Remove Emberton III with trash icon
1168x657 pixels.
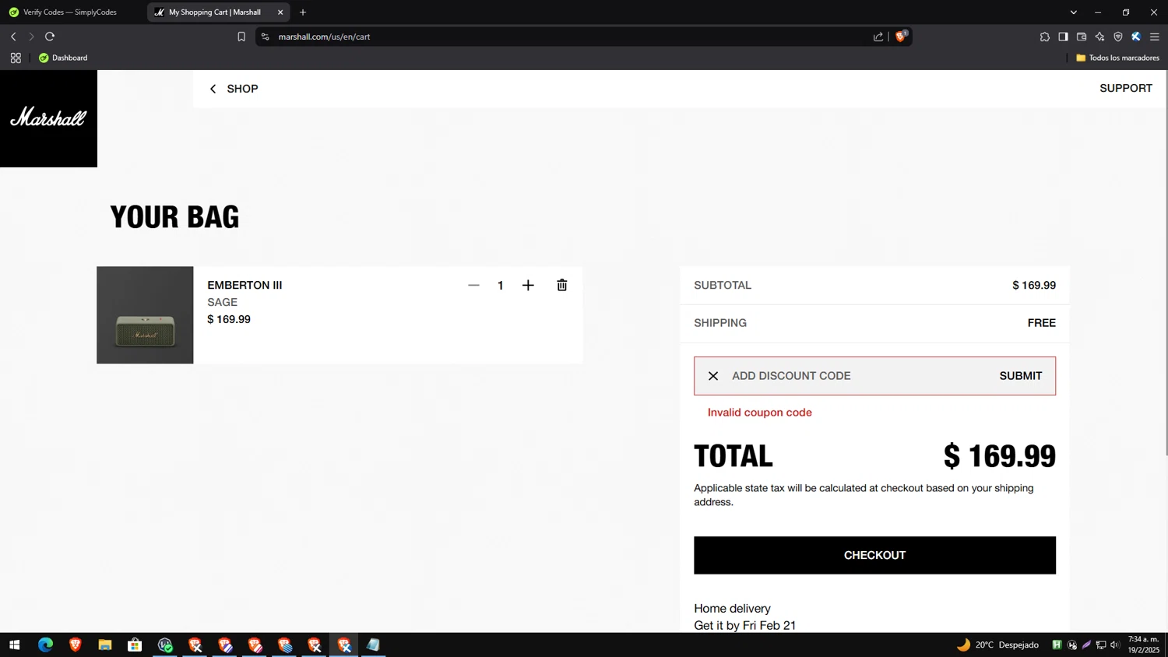[562, 285]
